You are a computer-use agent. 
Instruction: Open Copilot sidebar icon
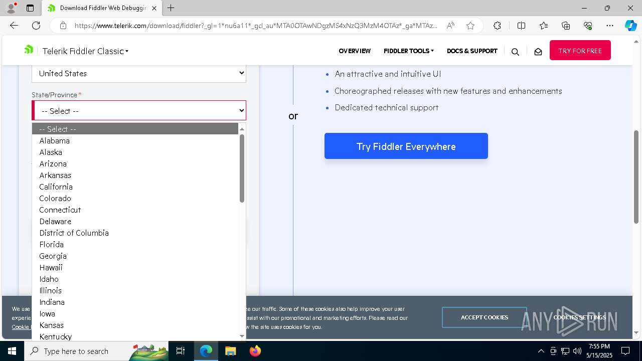(x=630, y=26)
